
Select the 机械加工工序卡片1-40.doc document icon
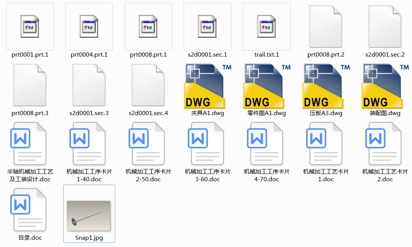[87, 144]
